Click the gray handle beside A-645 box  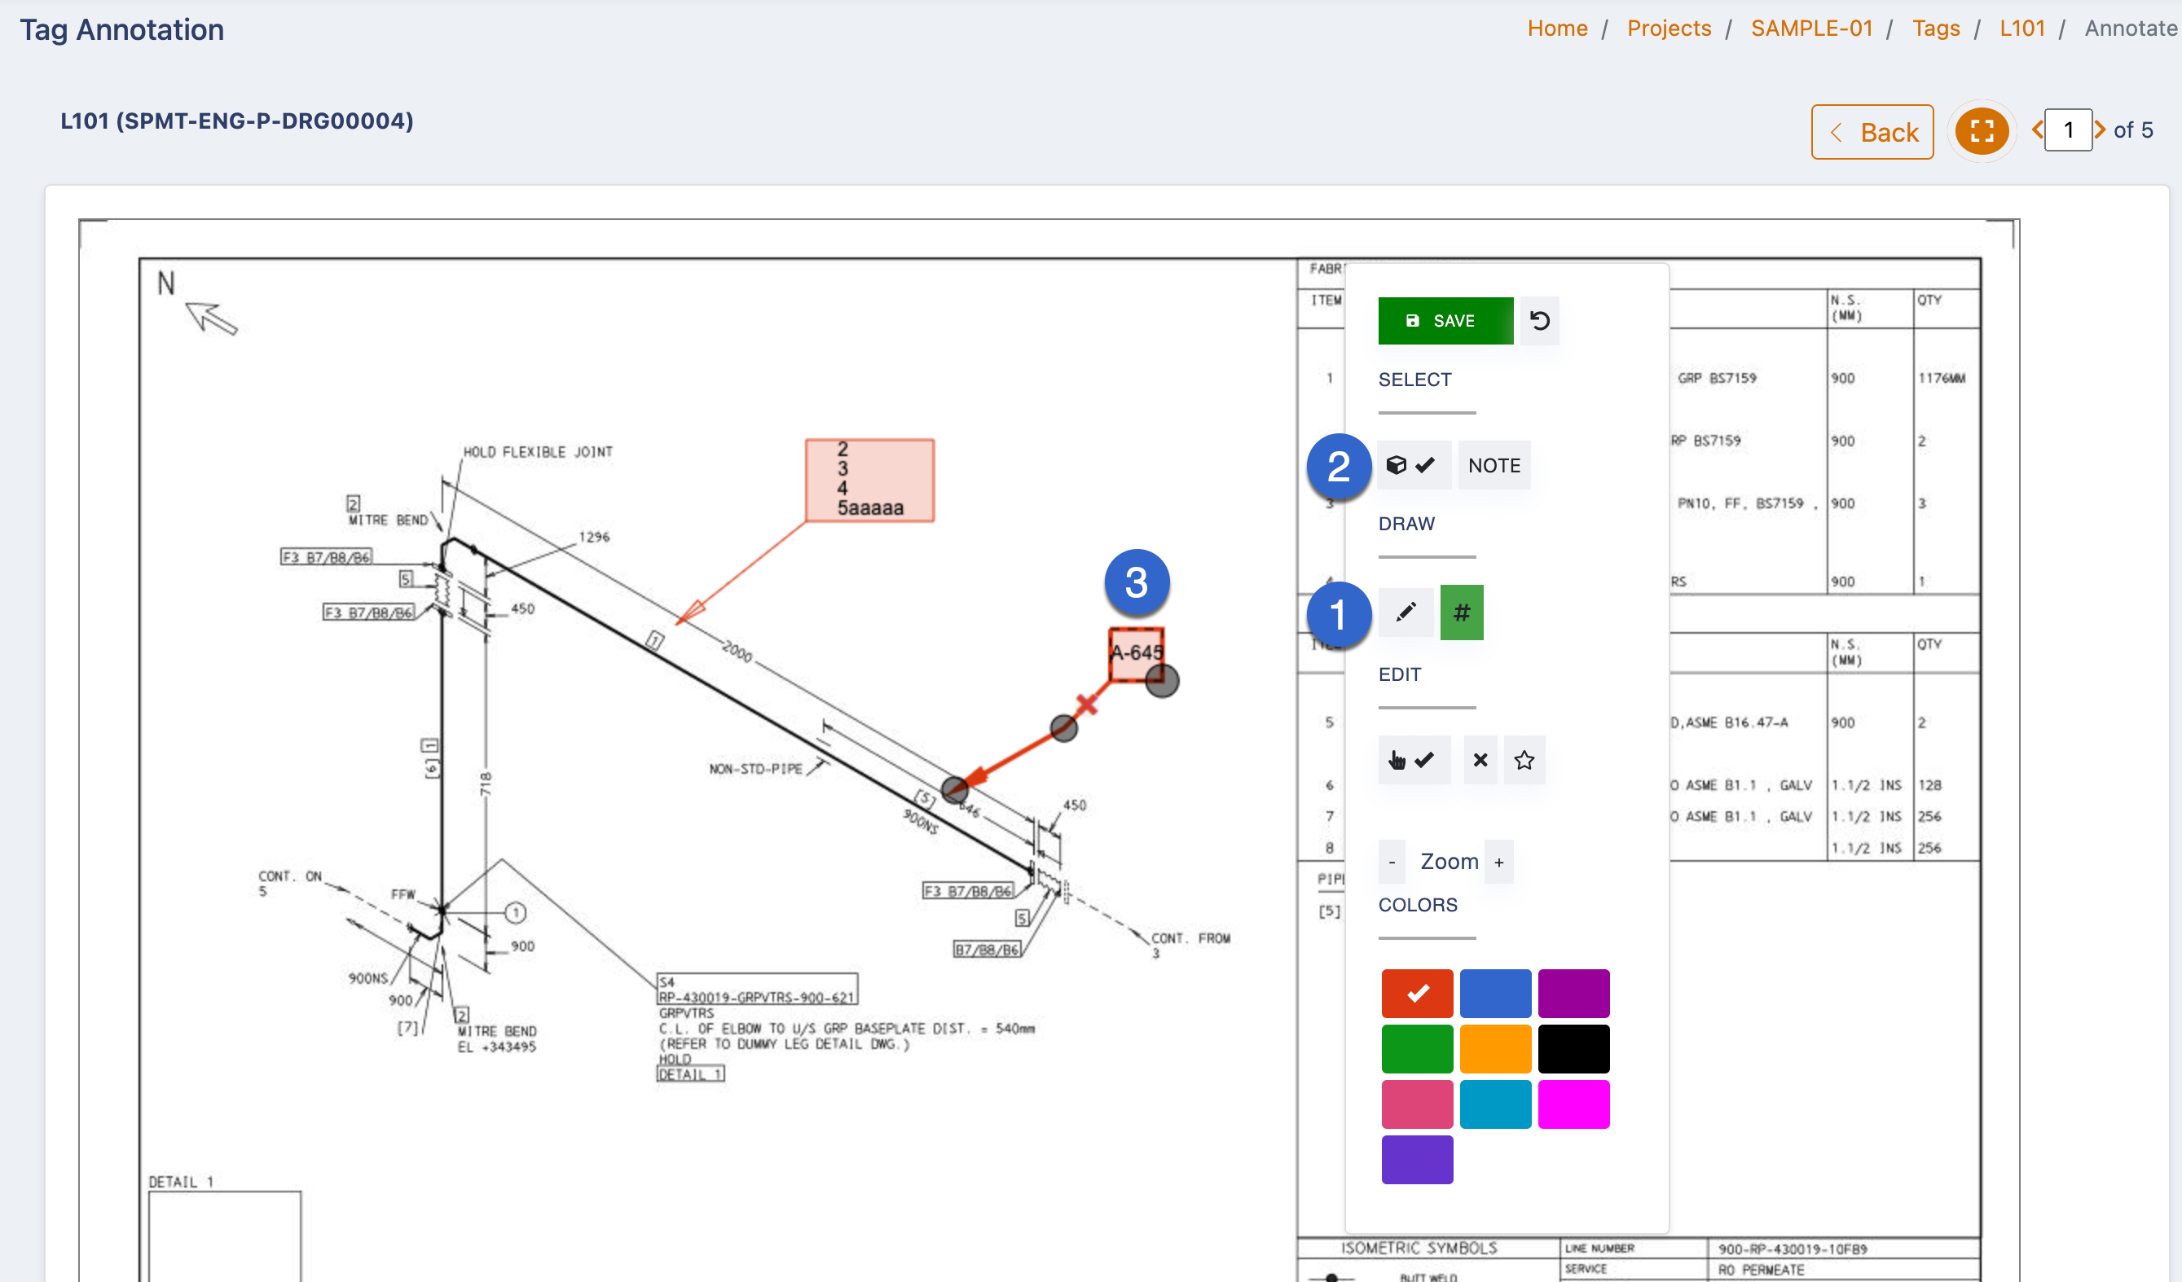[1161, 681]
